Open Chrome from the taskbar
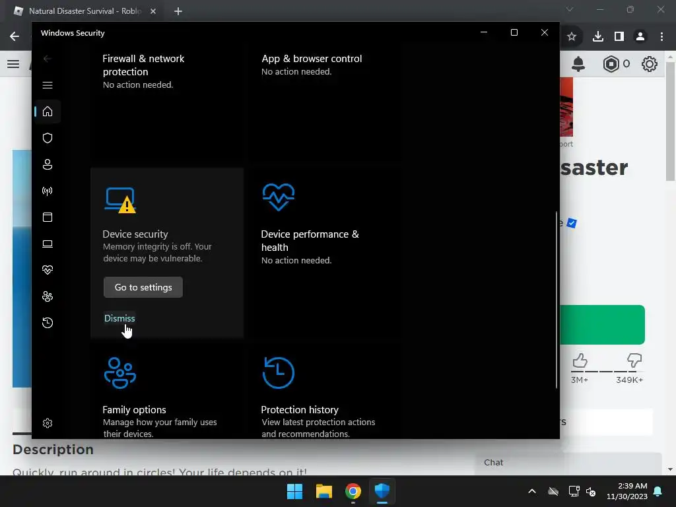Screen dimensions: 676x507 point(353,491)
